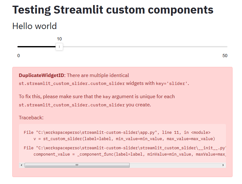This screenshot has width=242, height=184.
Task: Click the "Traceback:" label
Action: 31,117
